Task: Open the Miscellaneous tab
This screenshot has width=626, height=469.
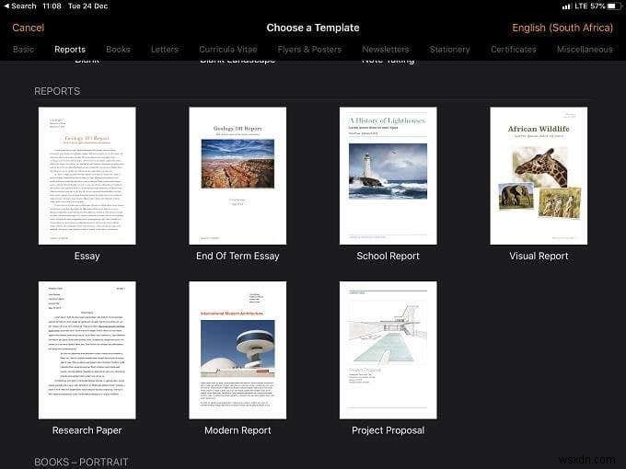Action: (585, 49)
